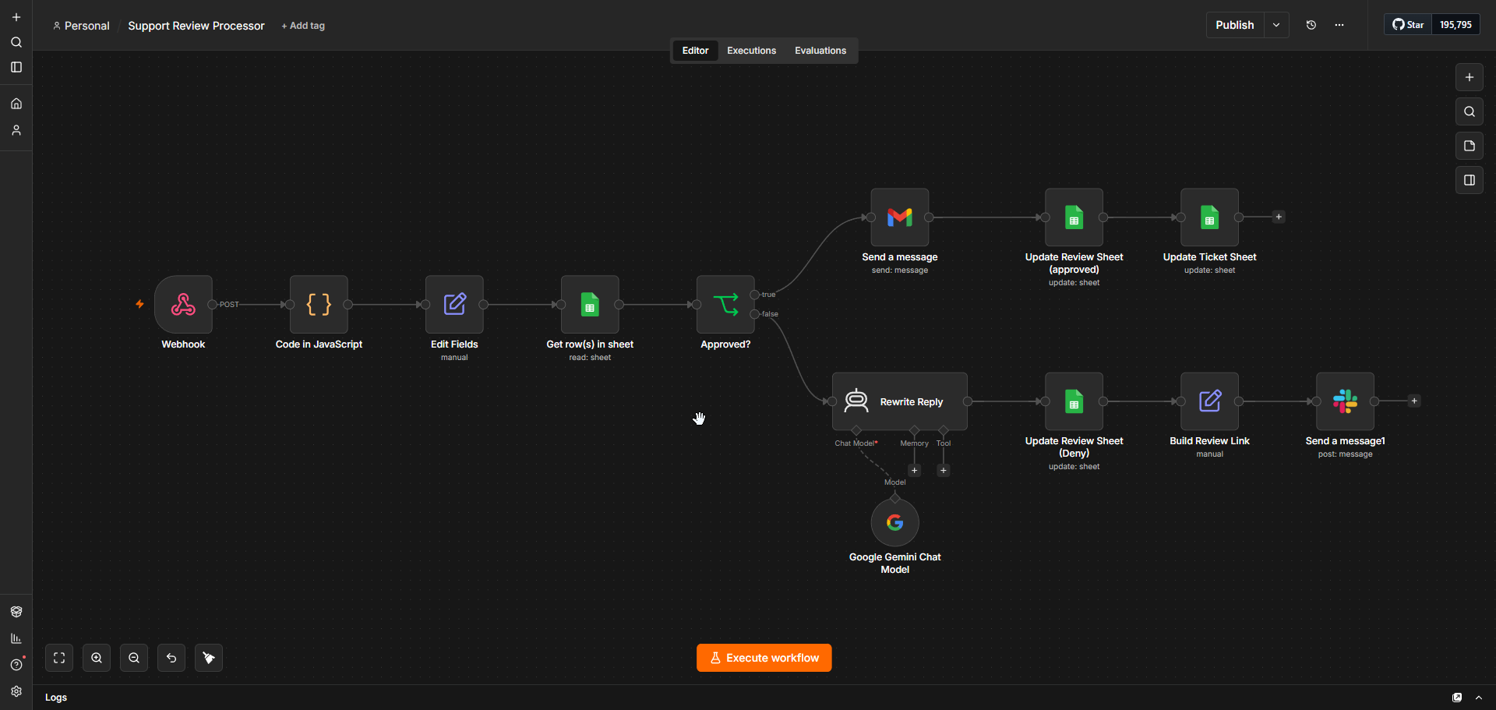The image size is (1496, 710).
Task: Select the Rewrite Reply agent node
Action: (x=900, y=401)
